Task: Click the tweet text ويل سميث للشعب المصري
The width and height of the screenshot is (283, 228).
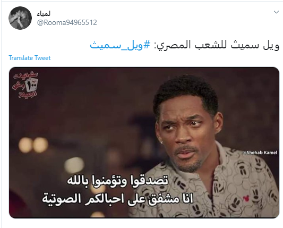Action: tap(217, 45)
